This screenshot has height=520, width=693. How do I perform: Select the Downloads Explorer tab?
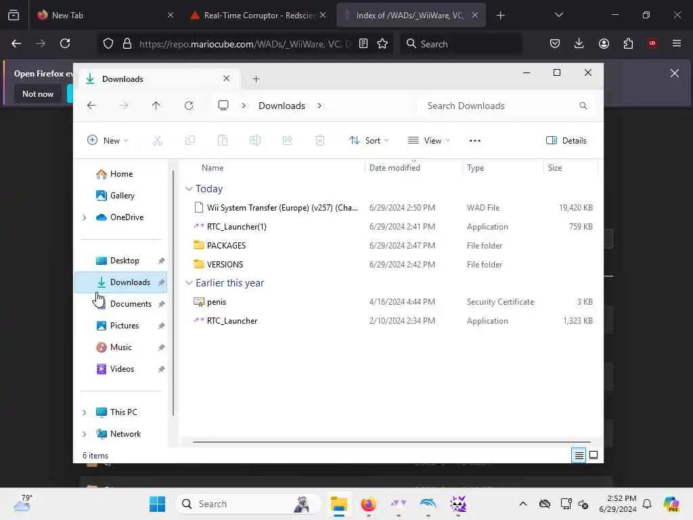(159, 79)
